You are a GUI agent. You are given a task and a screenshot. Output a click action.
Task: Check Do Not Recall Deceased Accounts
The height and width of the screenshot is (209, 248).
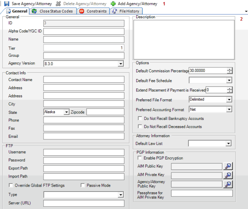click(140, 126)
